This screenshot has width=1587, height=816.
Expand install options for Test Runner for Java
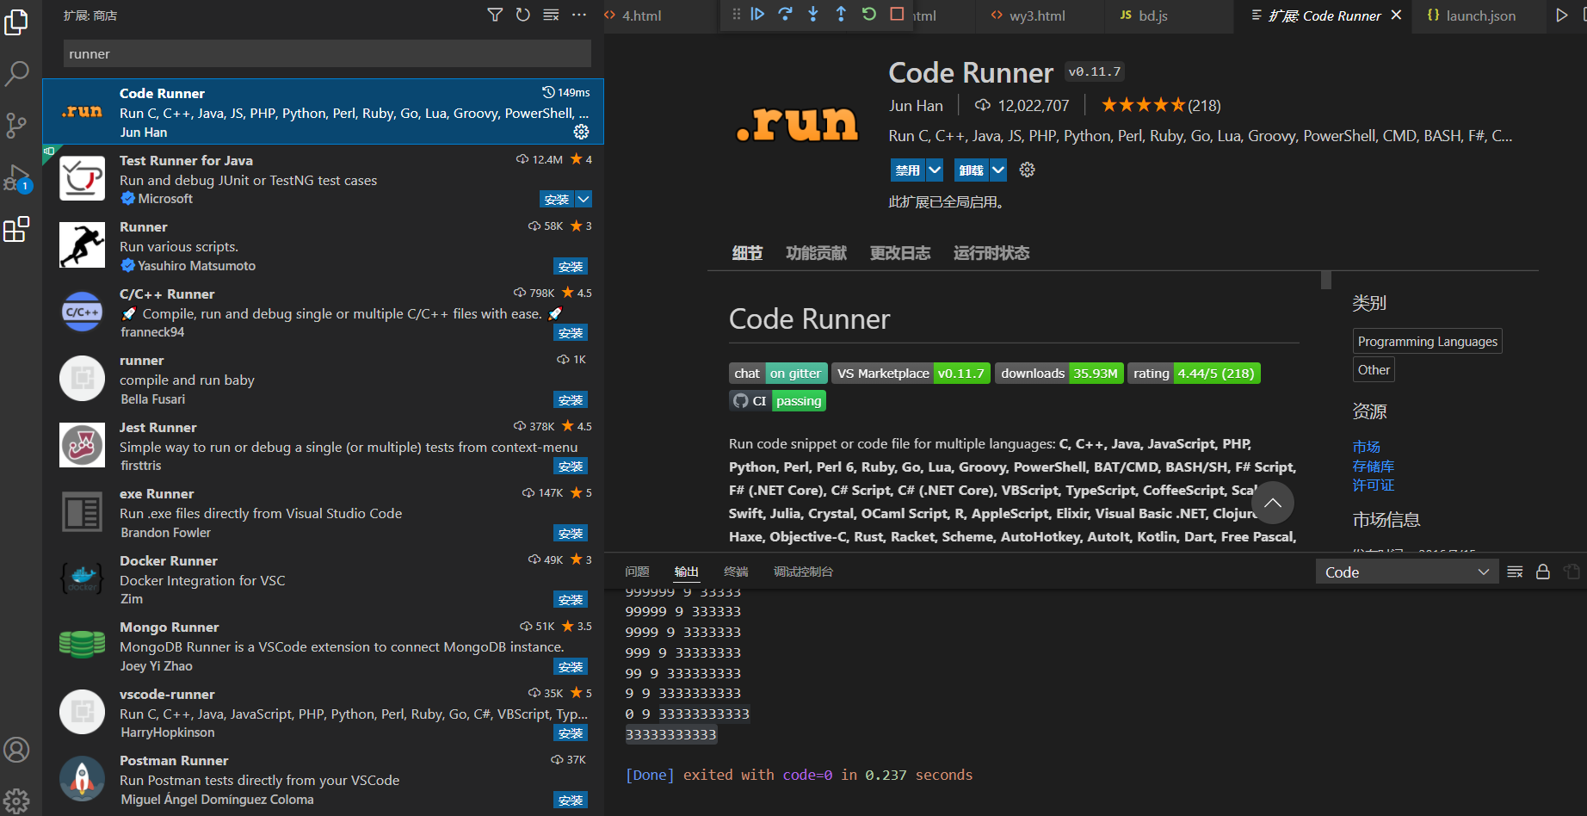tap(584, 199)
